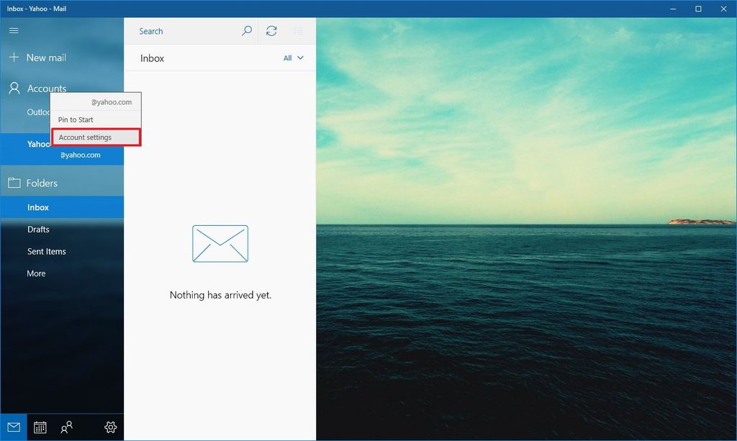Start a search with the magnifier icon
This screenshot has height=441, width=737.
[246, 31]
